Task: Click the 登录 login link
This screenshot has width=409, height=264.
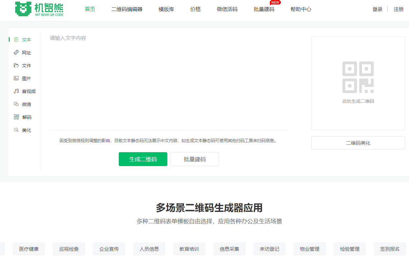Action: click(377, 9)
